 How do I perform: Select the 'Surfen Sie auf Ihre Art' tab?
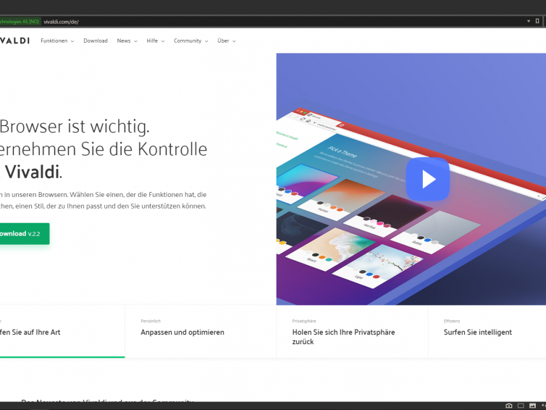tap(62, 332)
